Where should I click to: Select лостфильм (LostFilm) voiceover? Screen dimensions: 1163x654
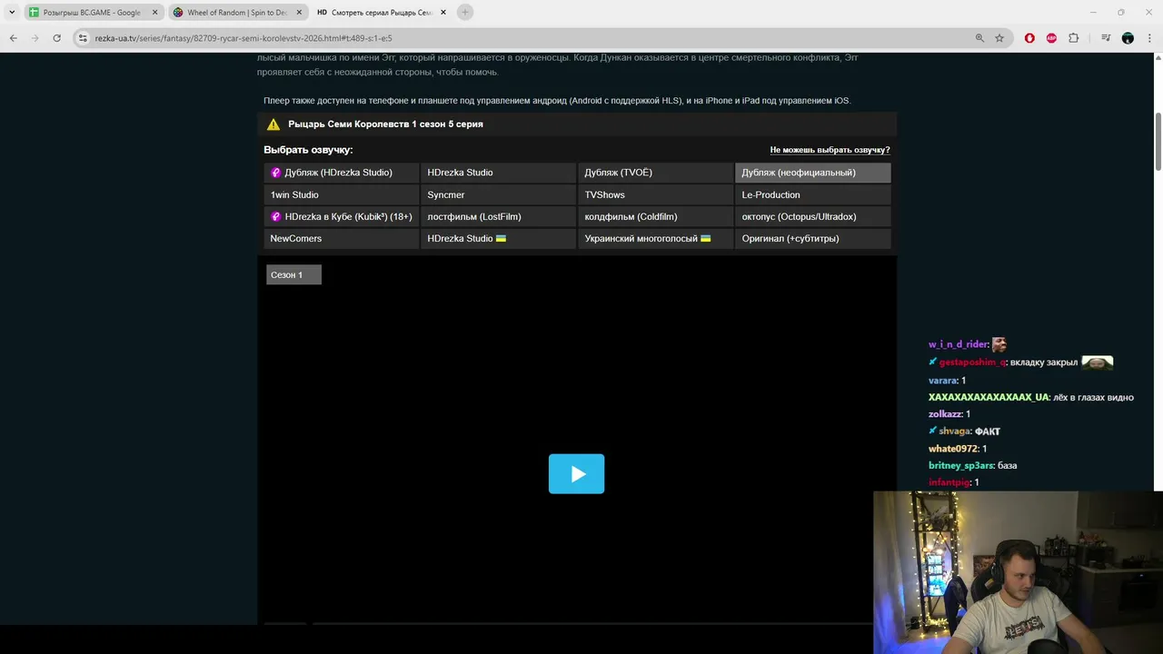point(498,216)
